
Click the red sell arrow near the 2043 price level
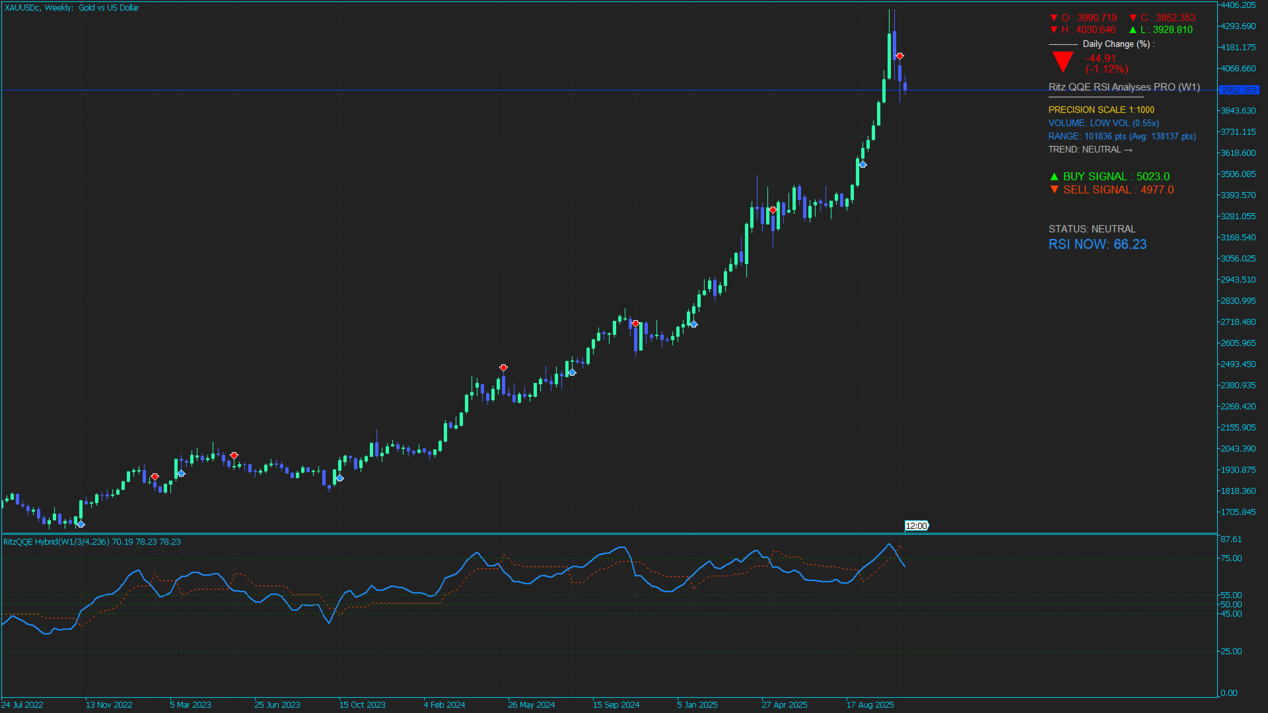(x=234, y=456)
